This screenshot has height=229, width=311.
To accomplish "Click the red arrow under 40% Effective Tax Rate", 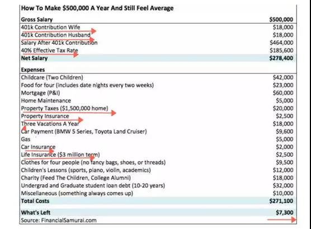I will pos(50,54).
